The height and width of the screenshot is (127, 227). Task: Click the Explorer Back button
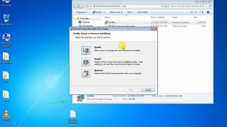[x=76, y=6]
